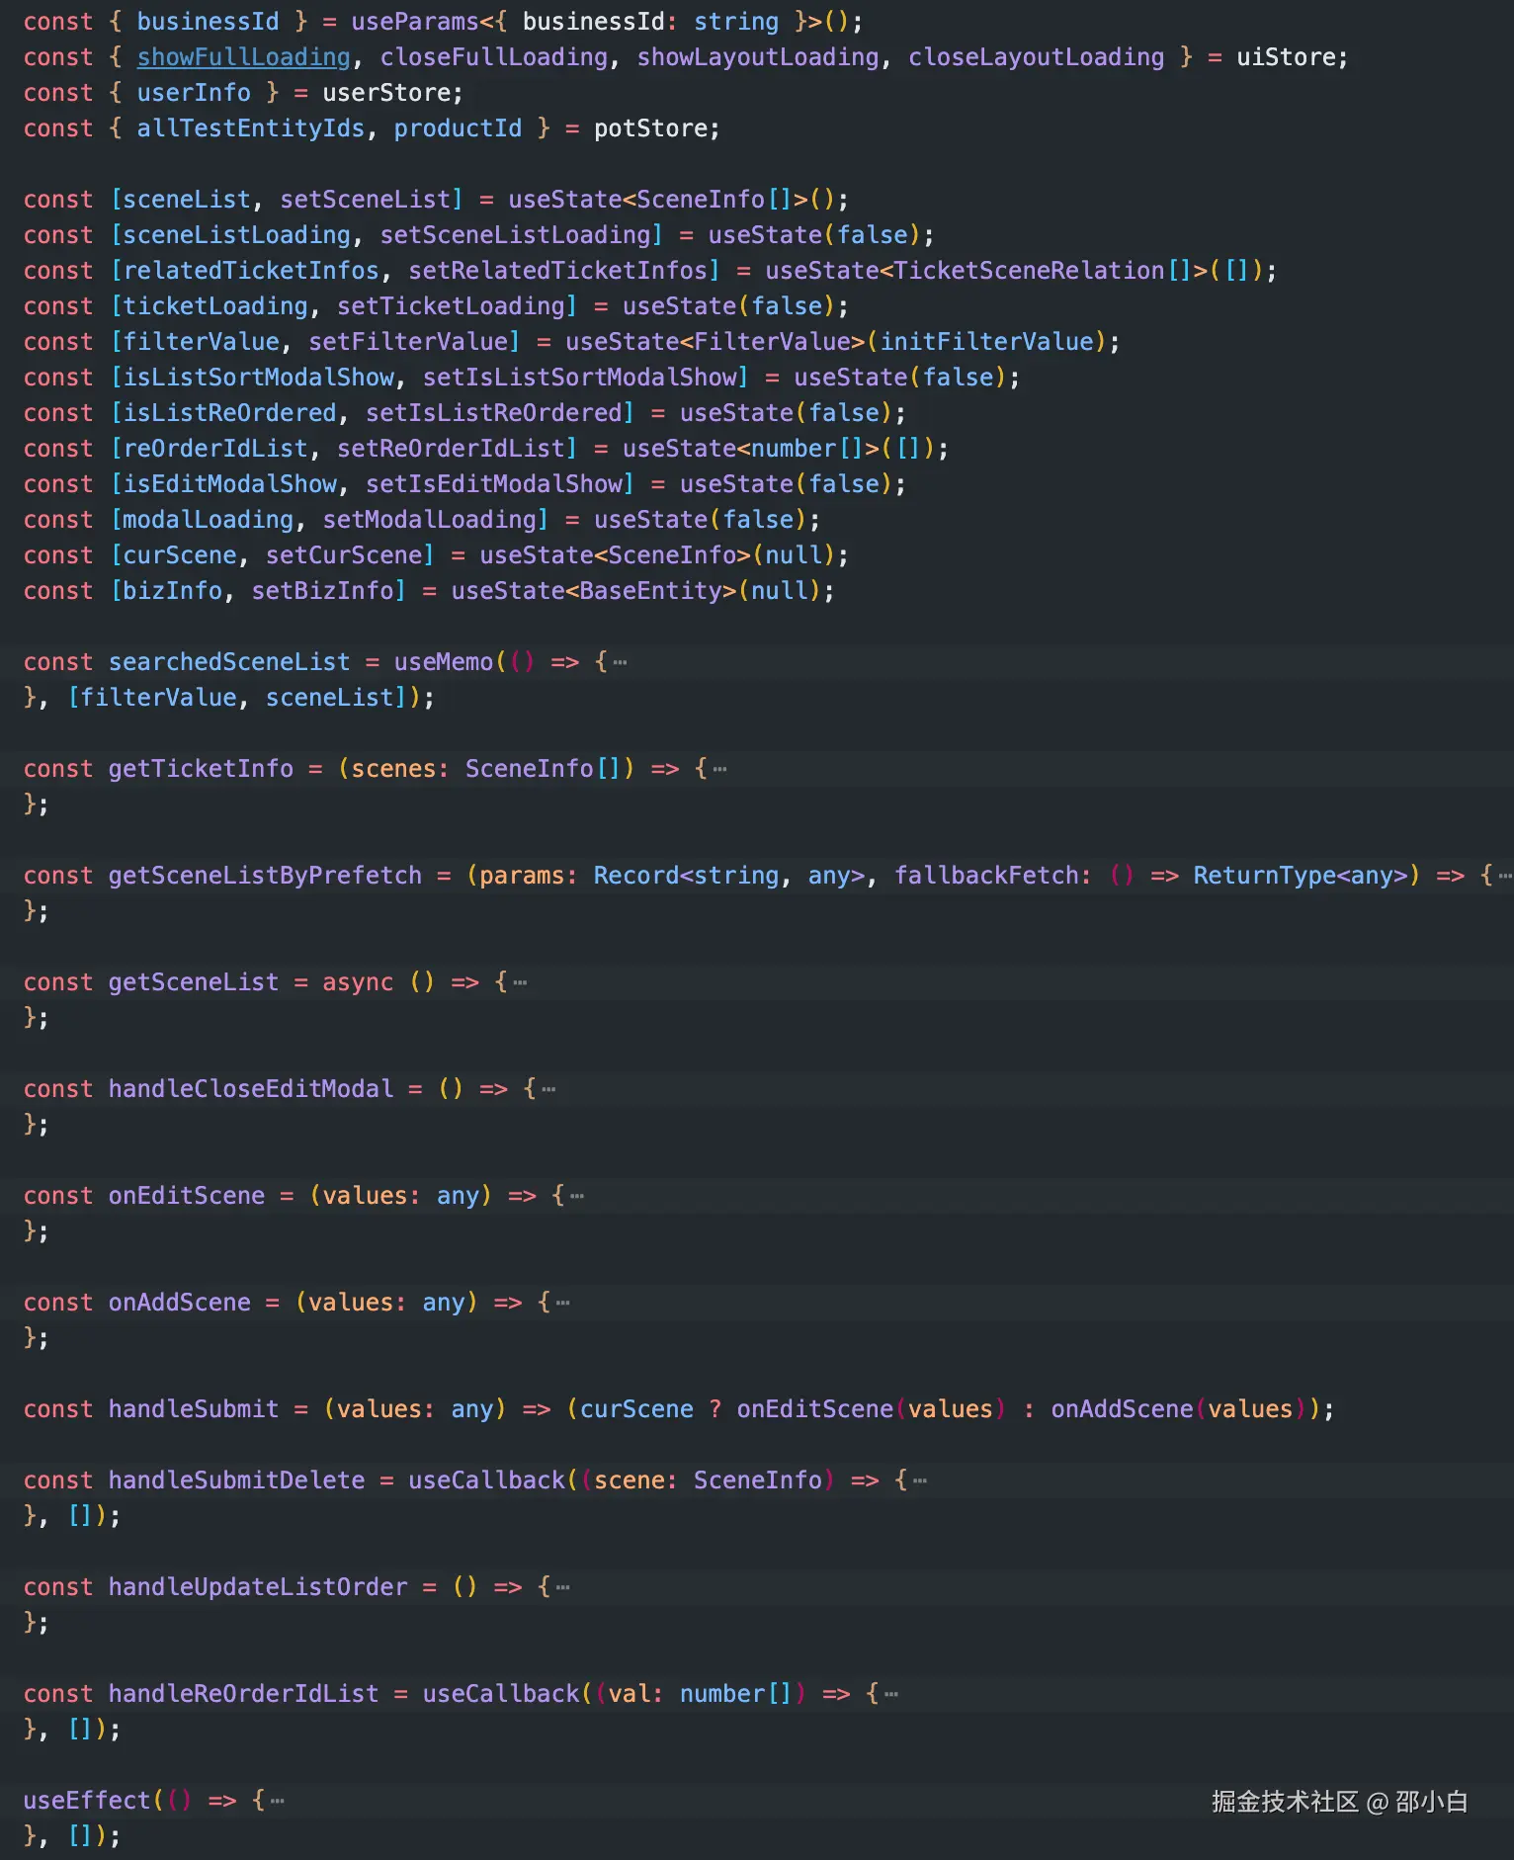Viewport: 1514px width, 1860px height.
Task: Click onAddScene(values) call in handleSubmit
Action: coord(1179,1409)
